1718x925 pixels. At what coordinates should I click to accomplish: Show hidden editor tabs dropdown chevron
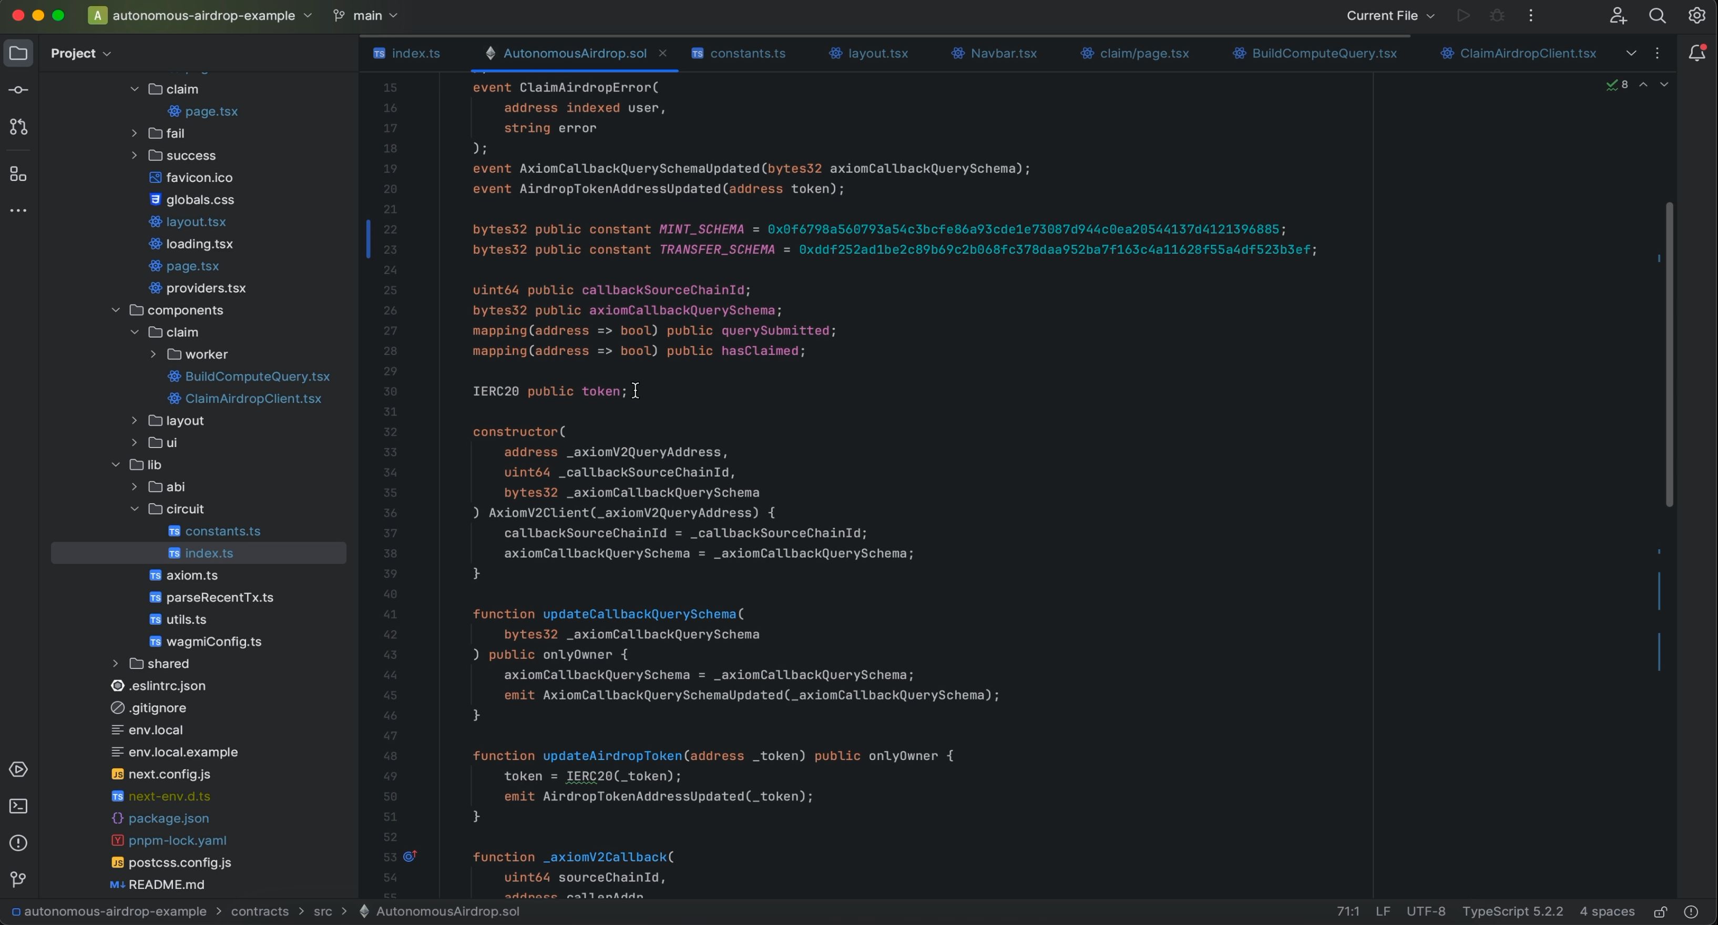click(x=1631, y=54)
